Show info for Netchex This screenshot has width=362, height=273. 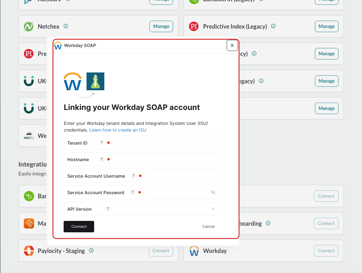click(66, 26)
